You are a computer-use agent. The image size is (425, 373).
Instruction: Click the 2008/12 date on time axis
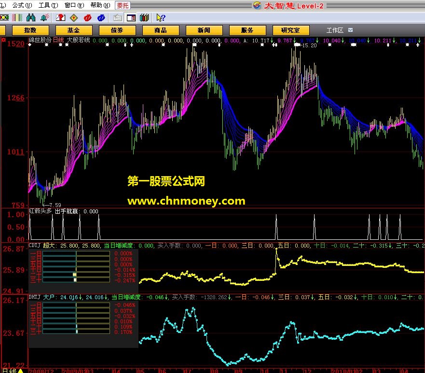41,371
